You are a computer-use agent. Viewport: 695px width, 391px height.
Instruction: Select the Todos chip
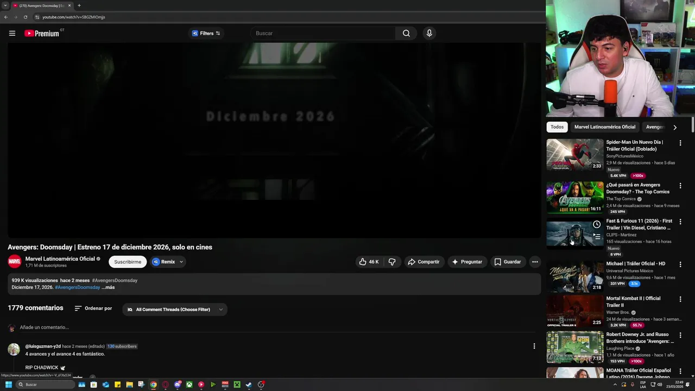557,127
